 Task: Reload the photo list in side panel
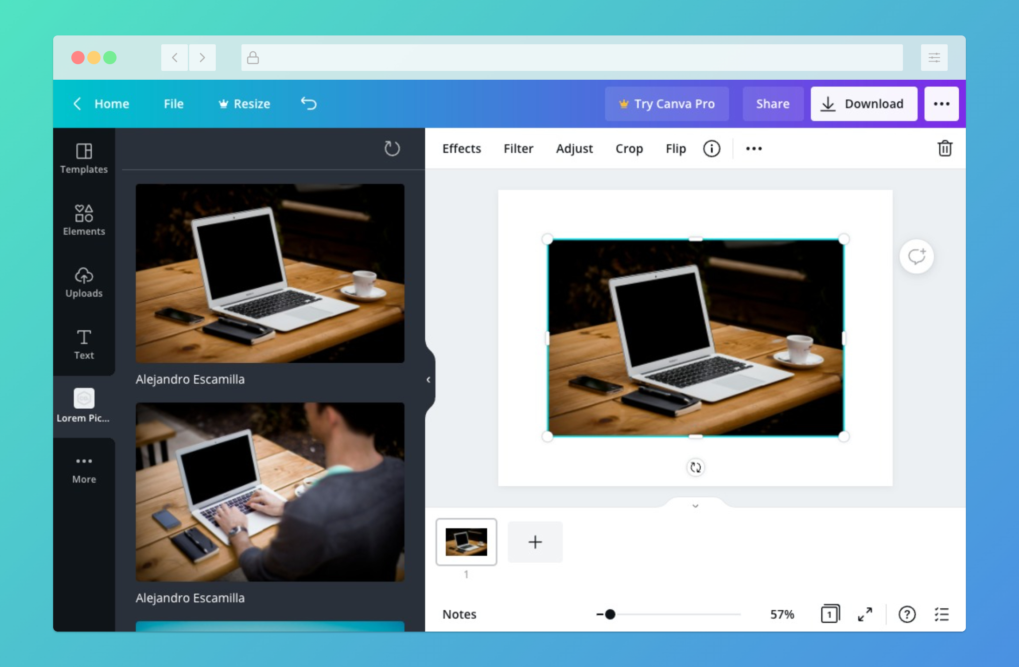tap(392, 148)
